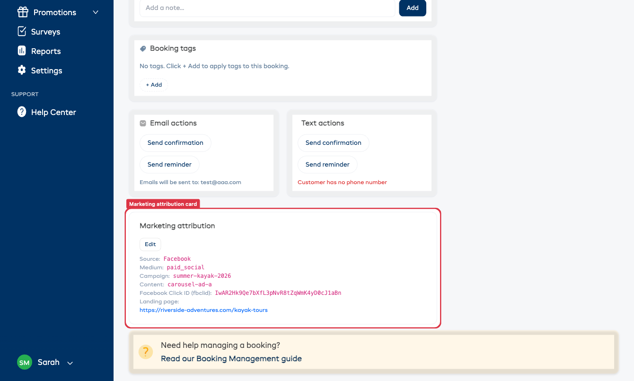Viewport: 634px width, 381px height.
Task: Send confirmation under Text actions
Action: coord(334,142)
